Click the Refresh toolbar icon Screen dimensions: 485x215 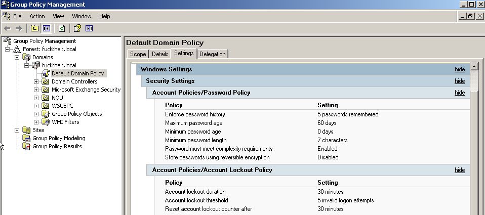coord(62,28)
